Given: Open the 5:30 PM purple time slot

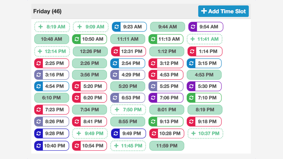Looking at the screenshot, I should (x=204, y=86).
